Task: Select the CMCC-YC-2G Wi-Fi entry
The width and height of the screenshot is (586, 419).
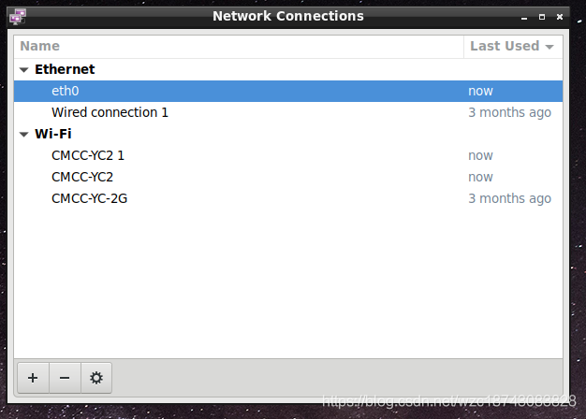Action: click(x=288, y=198)
